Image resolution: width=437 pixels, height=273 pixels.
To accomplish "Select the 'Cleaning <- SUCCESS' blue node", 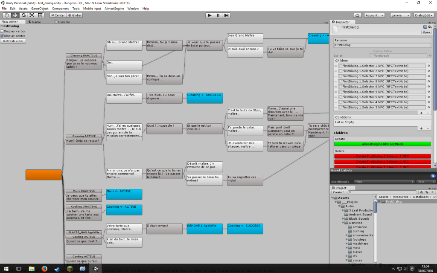I will pyautogui.click(x=205, y=98).
